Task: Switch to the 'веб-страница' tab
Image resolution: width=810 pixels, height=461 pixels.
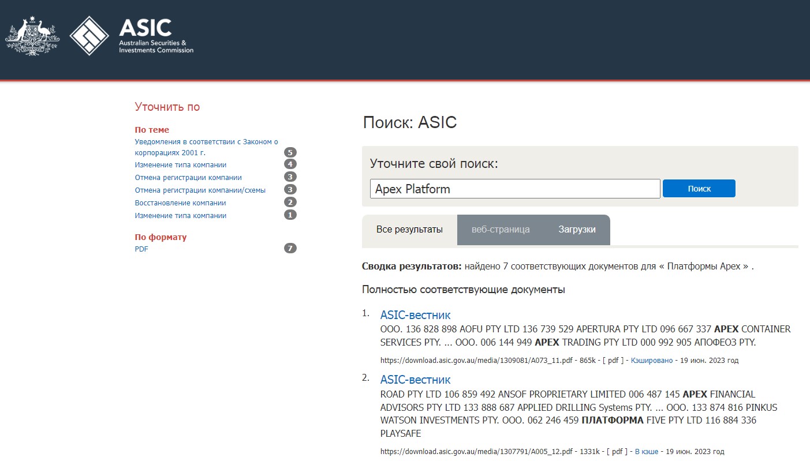Action: tap(501, 230)
